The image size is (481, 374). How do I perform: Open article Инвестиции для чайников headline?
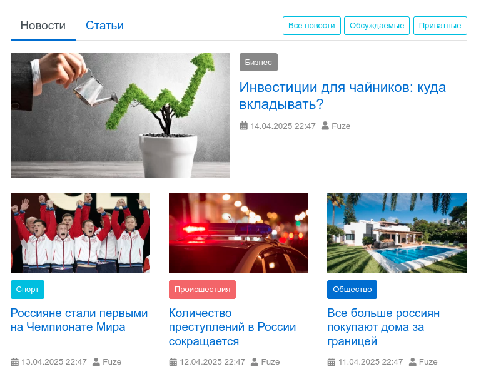pyautogui.click(x=342, y=96)
